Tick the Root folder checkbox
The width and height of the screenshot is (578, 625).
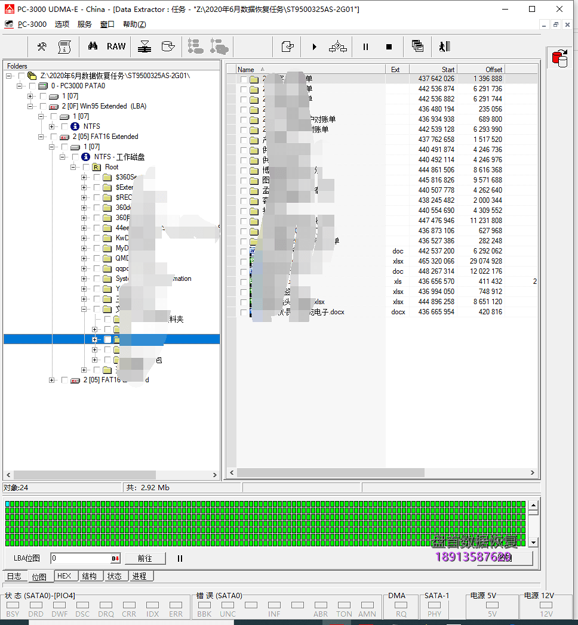pos(86,167)
